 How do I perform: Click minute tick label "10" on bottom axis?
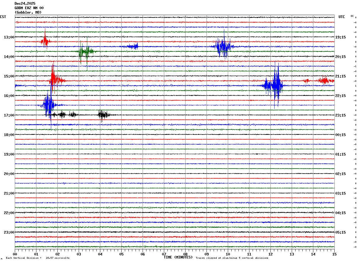tap(228, 254)
